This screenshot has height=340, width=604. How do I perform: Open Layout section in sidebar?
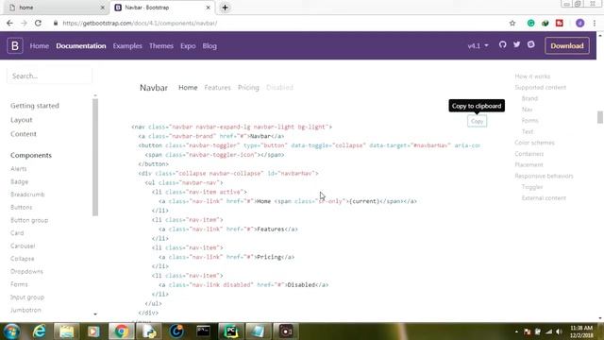22,120
